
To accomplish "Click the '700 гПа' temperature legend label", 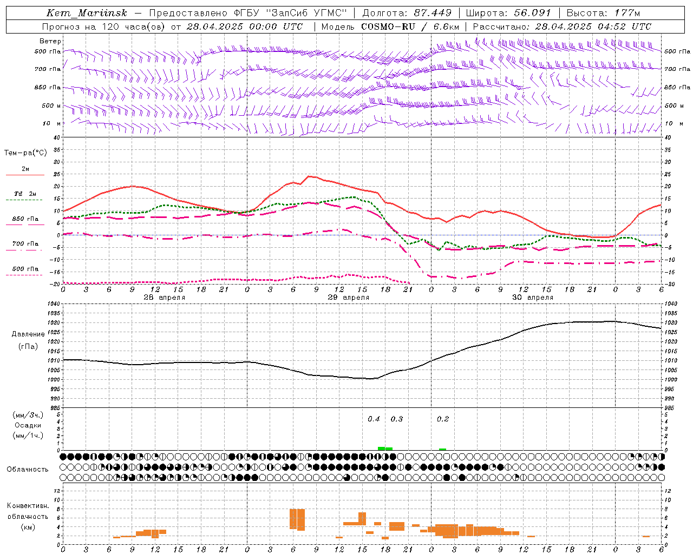I will pos(25,243).
